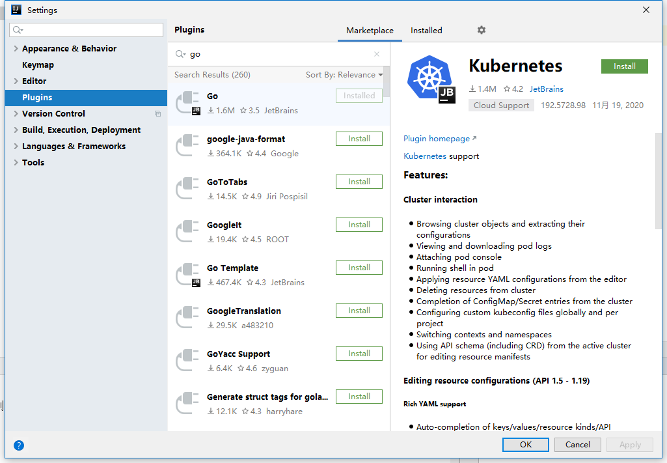Follow the Kubernetes support link
This screenshot has width=667, height=463.
click(425, 156)
